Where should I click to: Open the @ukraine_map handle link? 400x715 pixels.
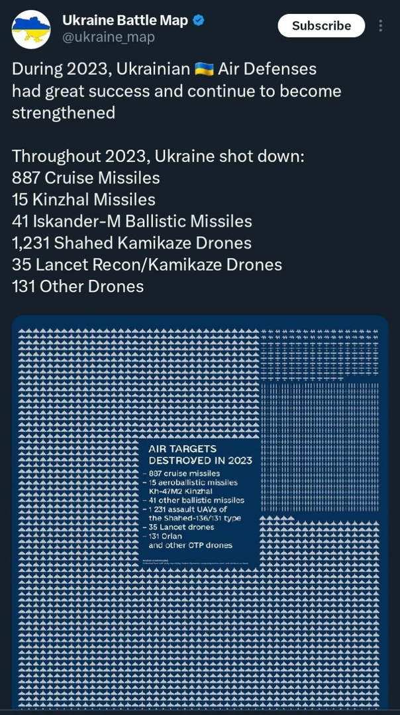pyautogui.click(x=109, y=37)
